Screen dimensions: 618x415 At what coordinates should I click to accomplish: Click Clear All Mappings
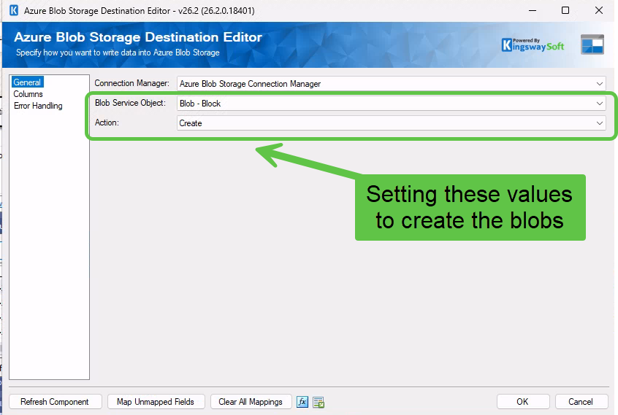click(x=251, y=402)
